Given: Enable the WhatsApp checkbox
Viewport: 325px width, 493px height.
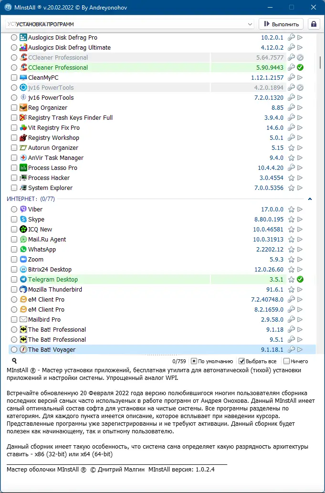Looking at the screenshot, I should click(x=14, y=250).
